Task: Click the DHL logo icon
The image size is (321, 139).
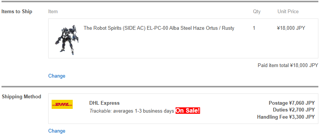Action: tap(62, 104)
